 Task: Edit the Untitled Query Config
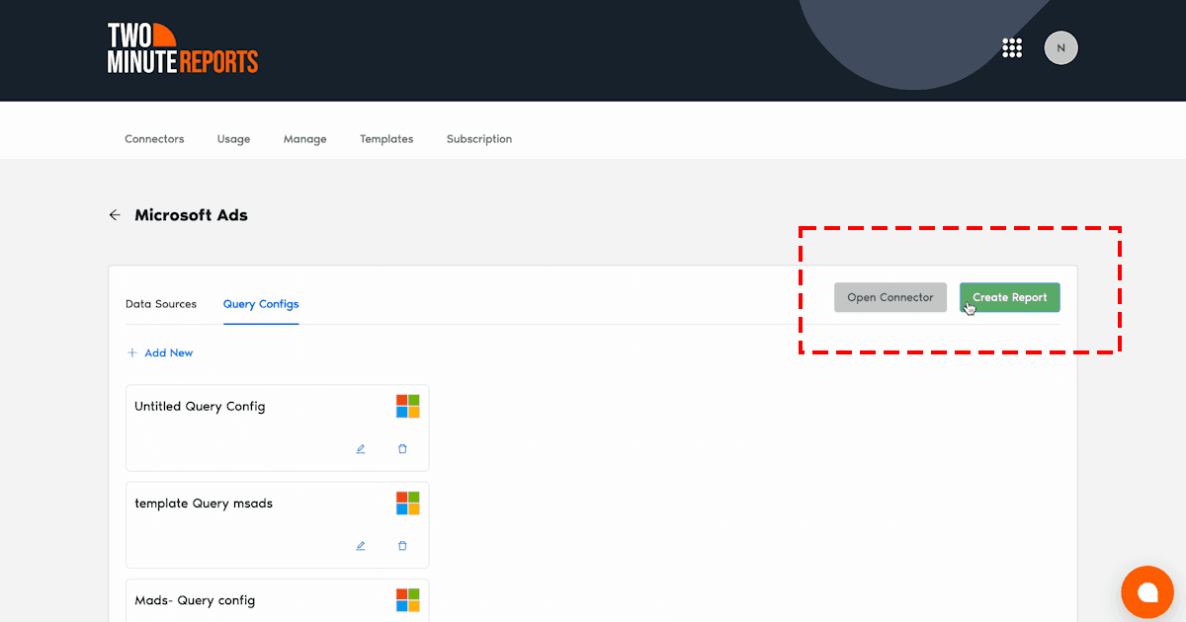click(361, 449)
